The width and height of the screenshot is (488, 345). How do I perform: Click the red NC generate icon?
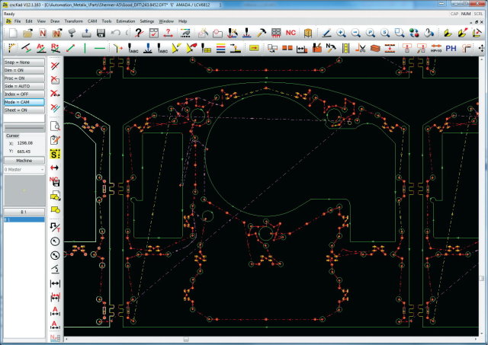click(x=291, y=33)
